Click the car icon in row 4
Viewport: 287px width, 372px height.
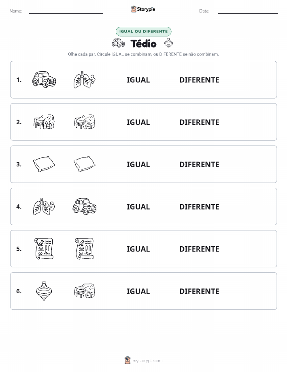tap(85, 206)
